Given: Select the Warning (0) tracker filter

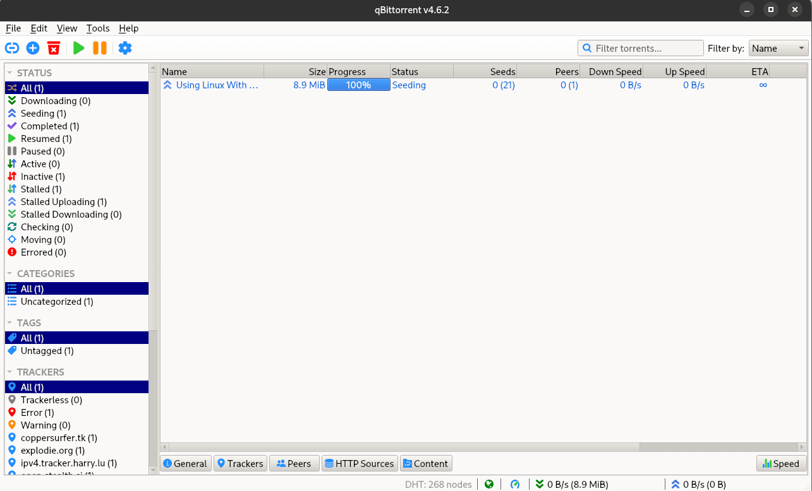Looking at the screenshot, I should [x=77, y=425].
